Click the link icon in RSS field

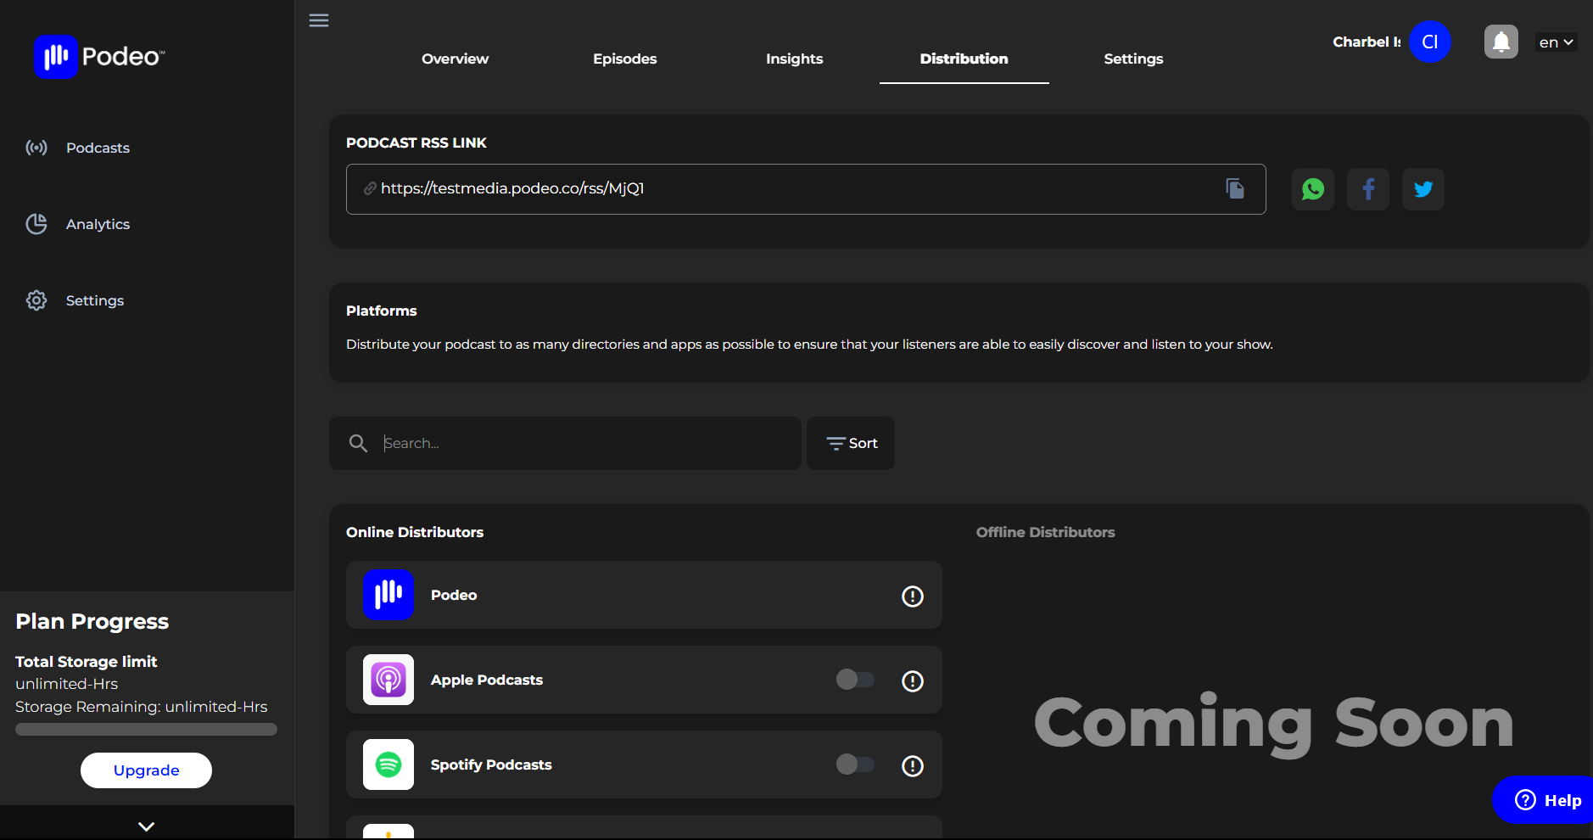click(x=370, y=188)
